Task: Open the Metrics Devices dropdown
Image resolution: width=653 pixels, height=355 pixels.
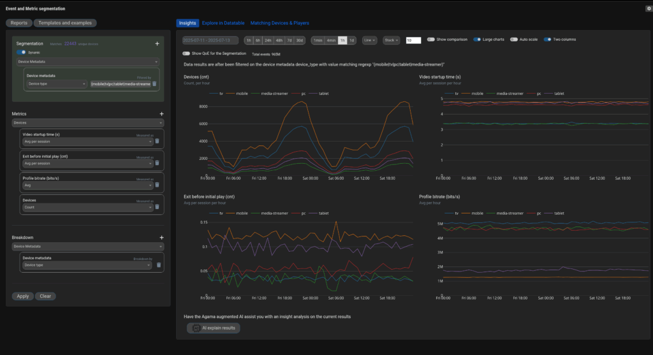Action: click(88, 122)
